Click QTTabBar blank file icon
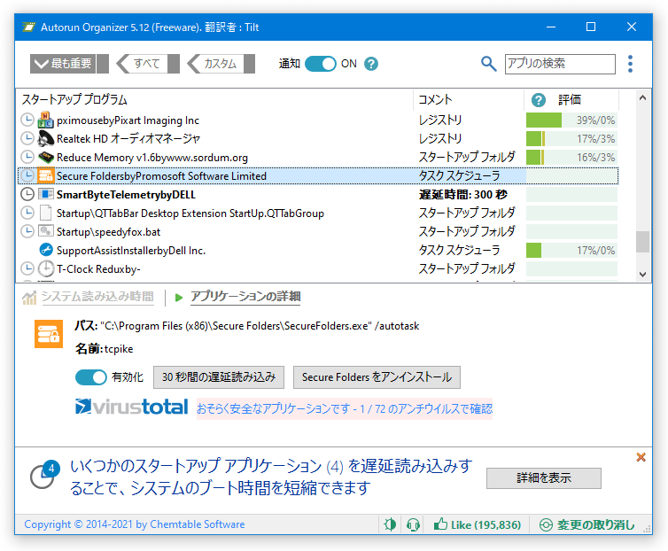The height and width of the screenshot is (551, 668). click(45, 213)
